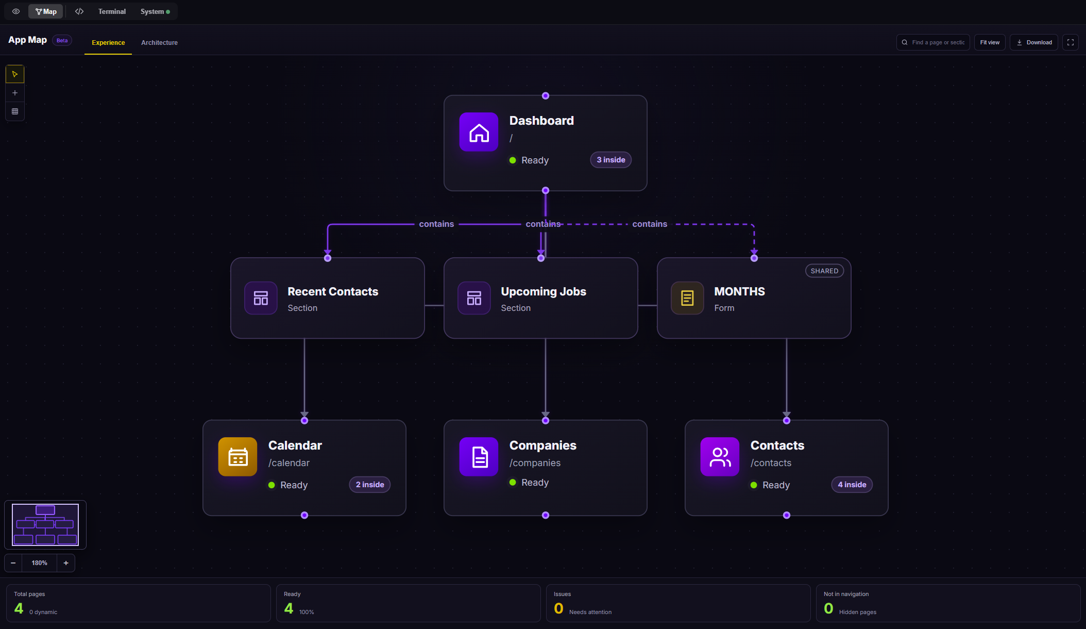Click the Upcoming Jobs section icon
This screenshot has height=629, width=1086.
pyautogui.click(x=474, y=298)
